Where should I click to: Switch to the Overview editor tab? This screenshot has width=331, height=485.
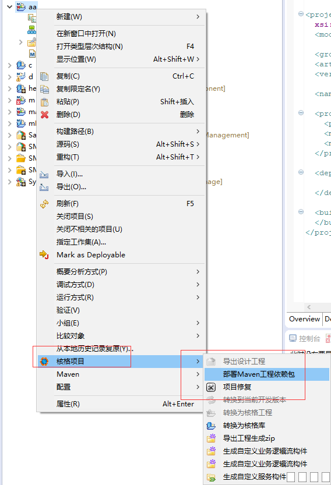tap(304, 319)
